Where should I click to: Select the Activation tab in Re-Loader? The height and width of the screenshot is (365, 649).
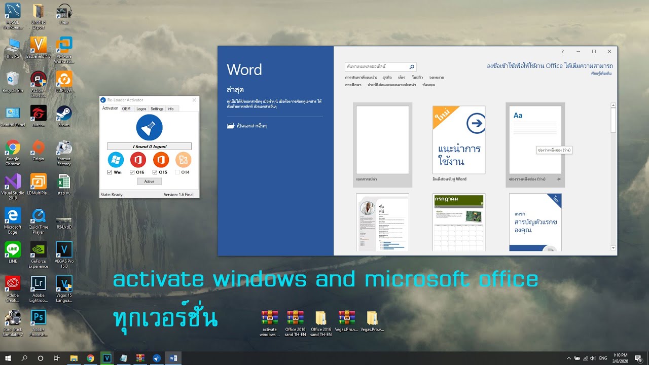click(x=110, y=108)
